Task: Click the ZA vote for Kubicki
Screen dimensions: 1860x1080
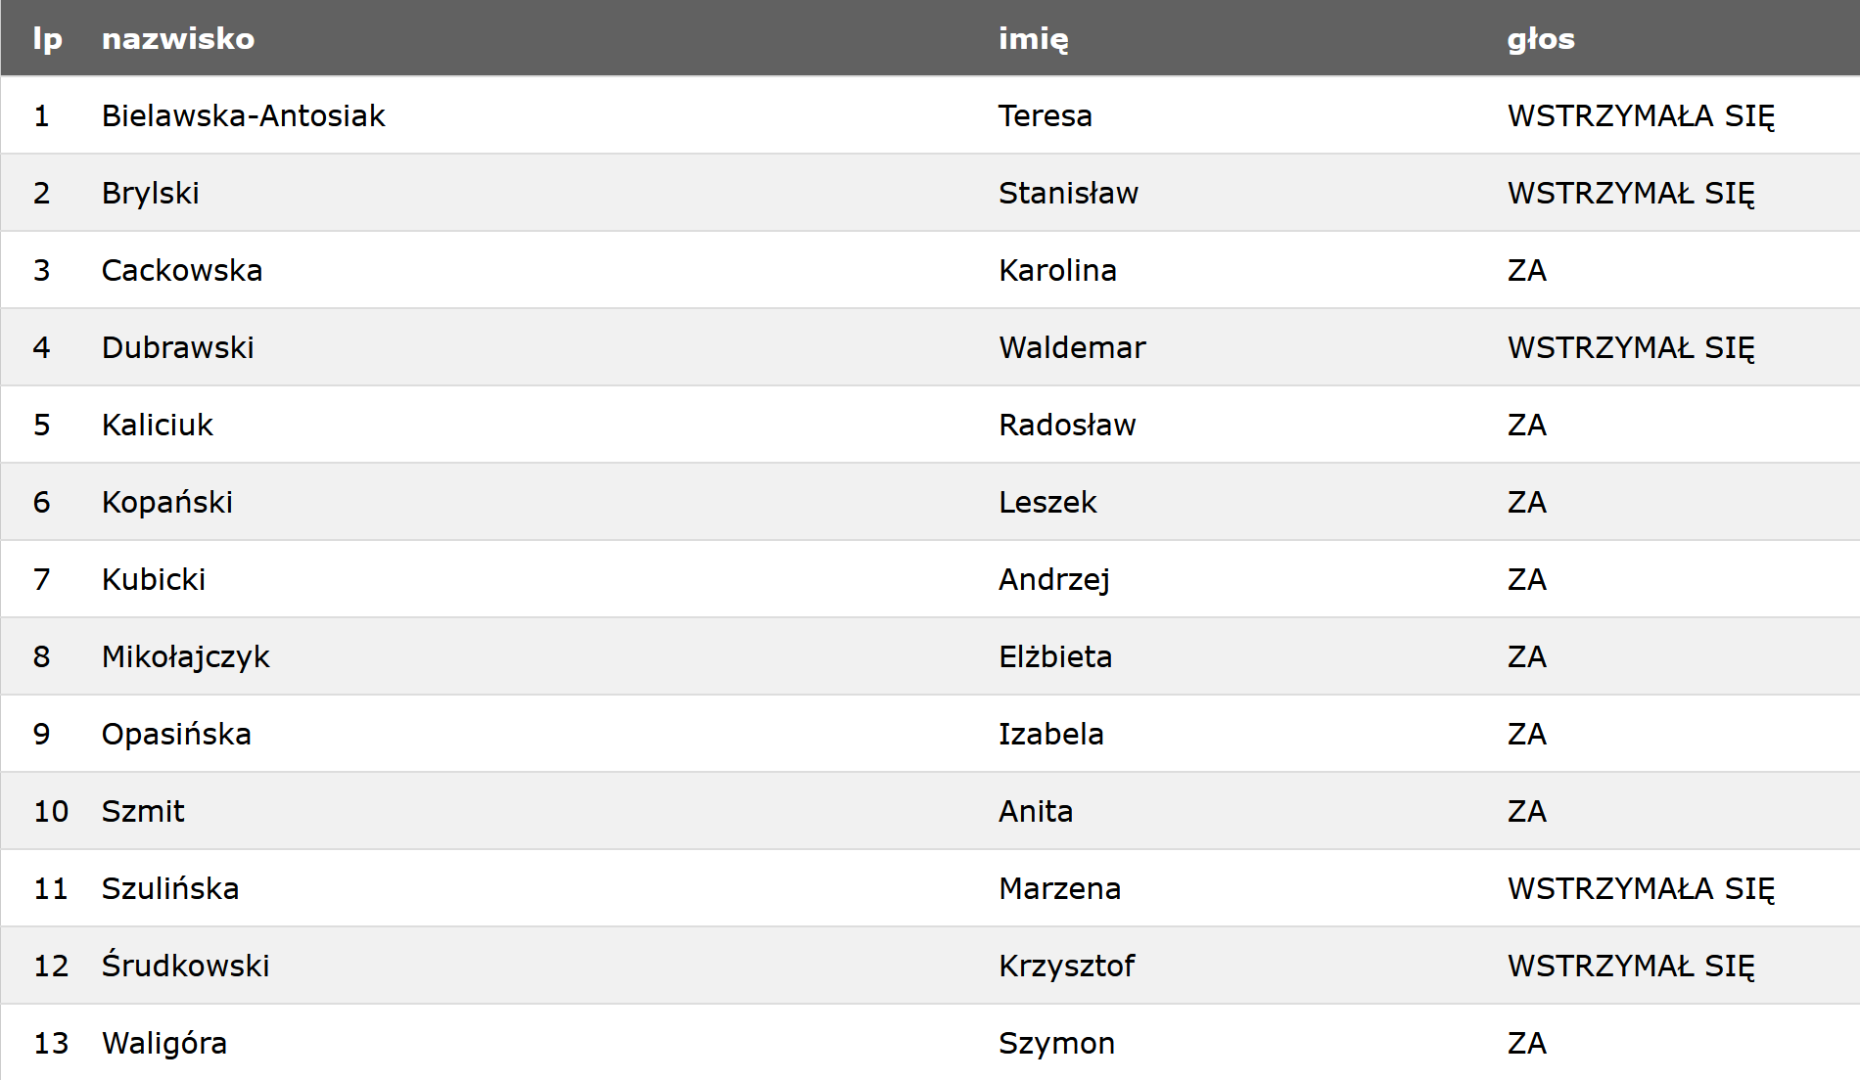Action: pos(1527,579)
